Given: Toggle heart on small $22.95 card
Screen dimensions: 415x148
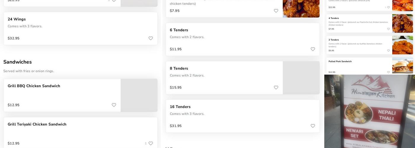Looking at the screenshot, I should click(388, 7).
